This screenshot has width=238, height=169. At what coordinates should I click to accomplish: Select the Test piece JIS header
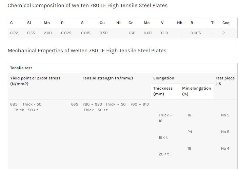click(x=225, y=81)
